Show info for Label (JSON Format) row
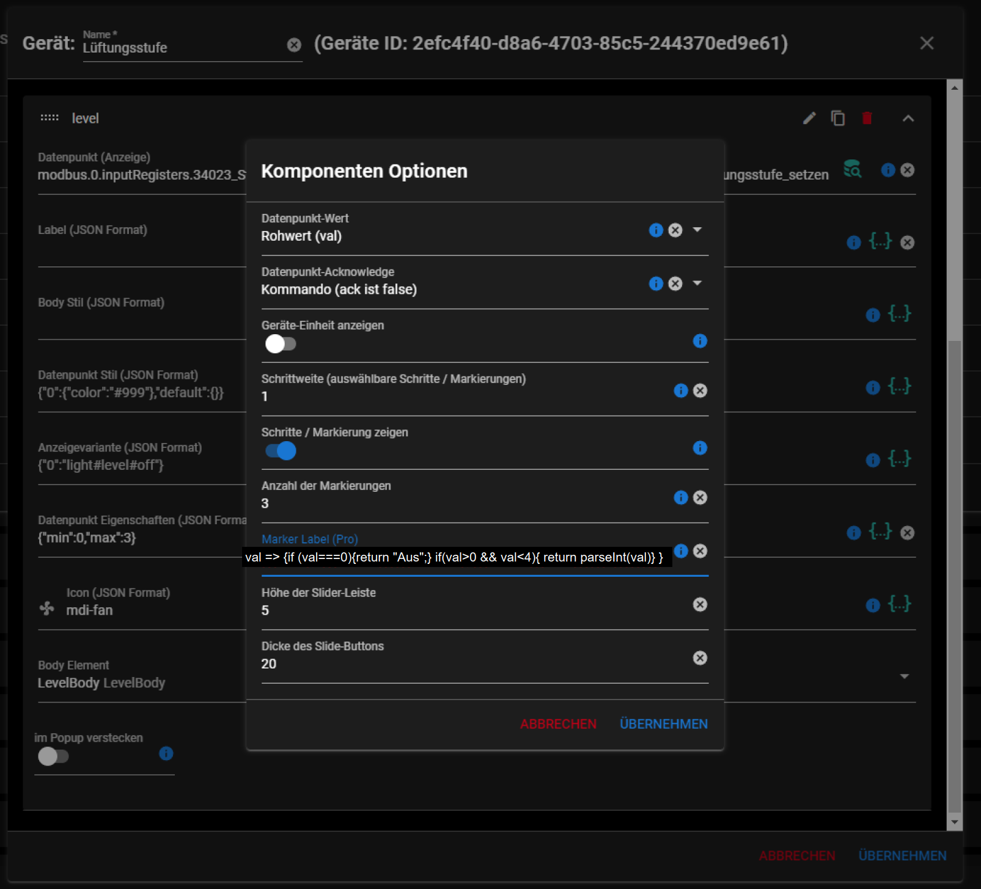The image size is (981, 889). [x=854, y=243]
